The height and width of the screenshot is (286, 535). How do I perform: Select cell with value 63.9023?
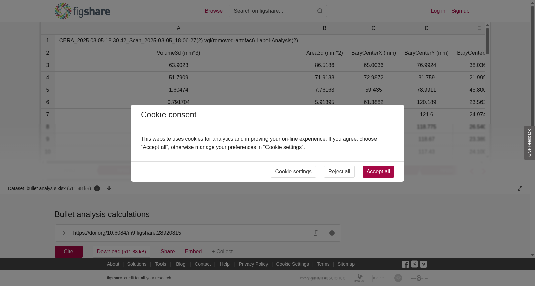tap(179, 65)
